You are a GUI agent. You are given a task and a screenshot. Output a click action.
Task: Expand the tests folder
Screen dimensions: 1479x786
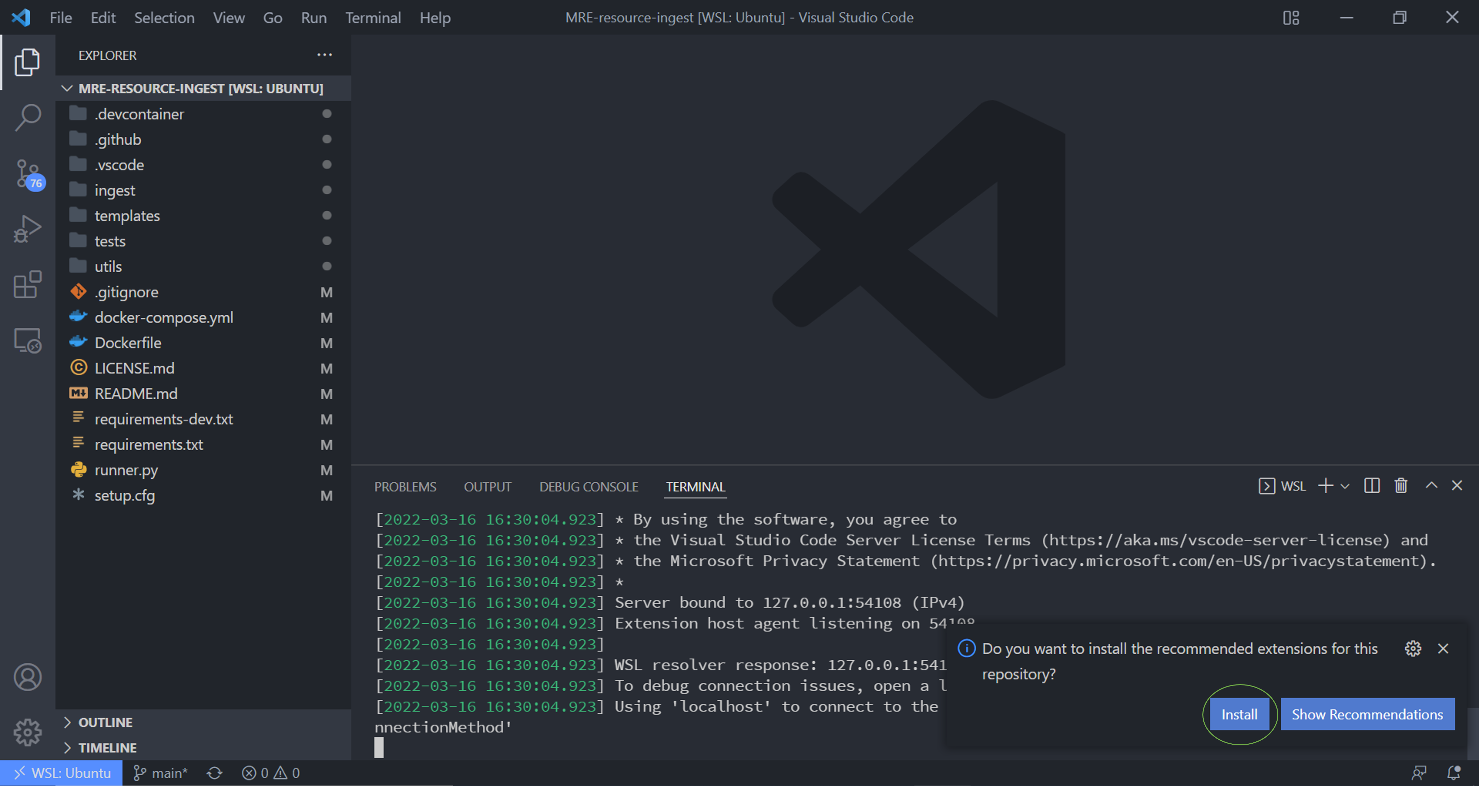tap(203, 241)
